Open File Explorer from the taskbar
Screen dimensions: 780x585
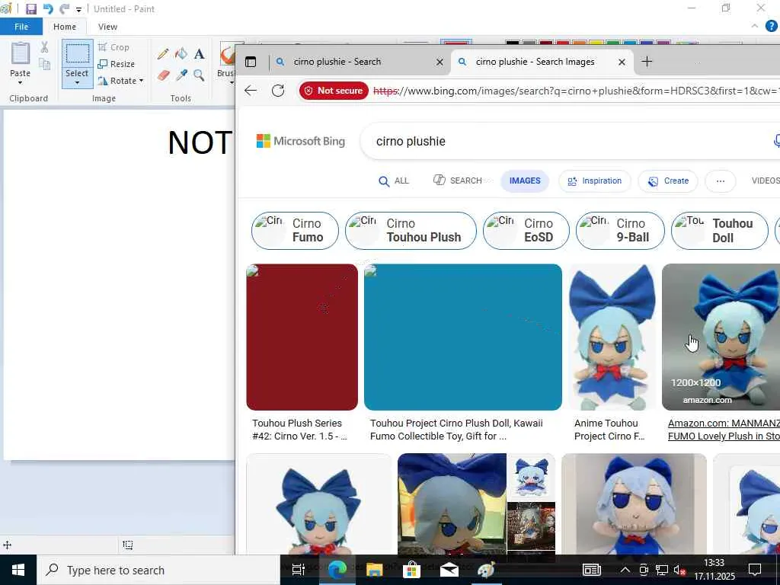coord(374,570)
